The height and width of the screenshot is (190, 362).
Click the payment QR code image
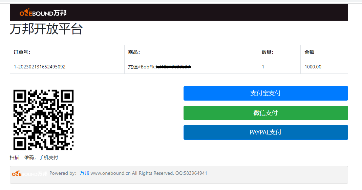pos(43,120)
